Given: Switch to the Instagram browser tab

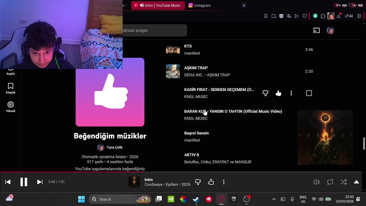Looking at the screenshot, I should pyautogui.click(x=200, y=5).
